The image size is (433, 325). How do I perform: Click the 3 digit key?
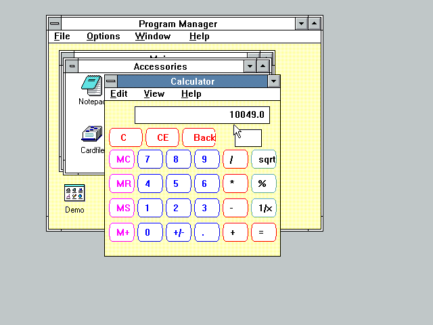point(207,208)
